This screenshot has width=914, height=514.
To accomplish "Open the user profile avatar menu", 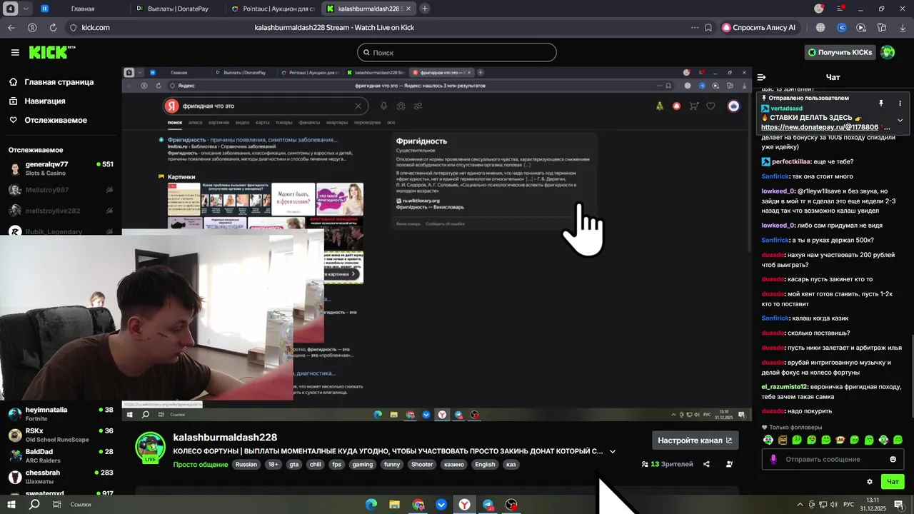I will click(888, 52).
